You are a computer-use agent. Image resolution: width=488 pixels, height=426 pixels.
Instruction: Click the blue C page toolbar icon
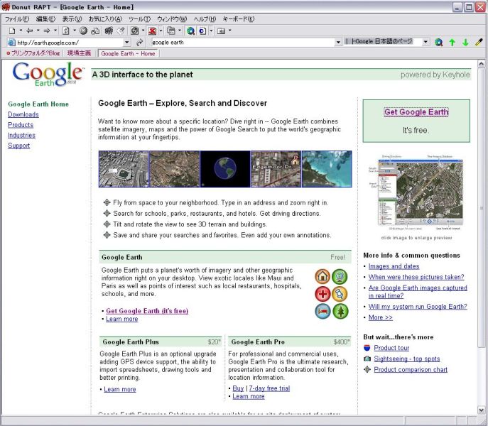click(202, 31)
